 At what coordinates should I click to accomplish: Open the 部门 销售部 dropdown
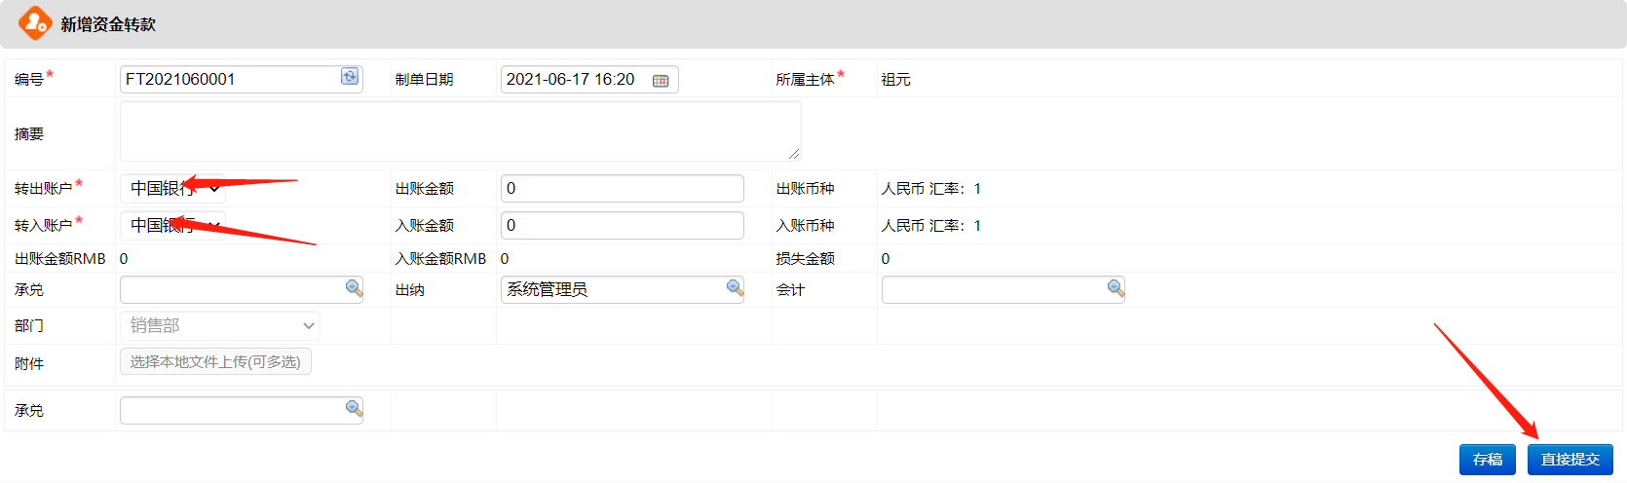(x=220, y=325)
